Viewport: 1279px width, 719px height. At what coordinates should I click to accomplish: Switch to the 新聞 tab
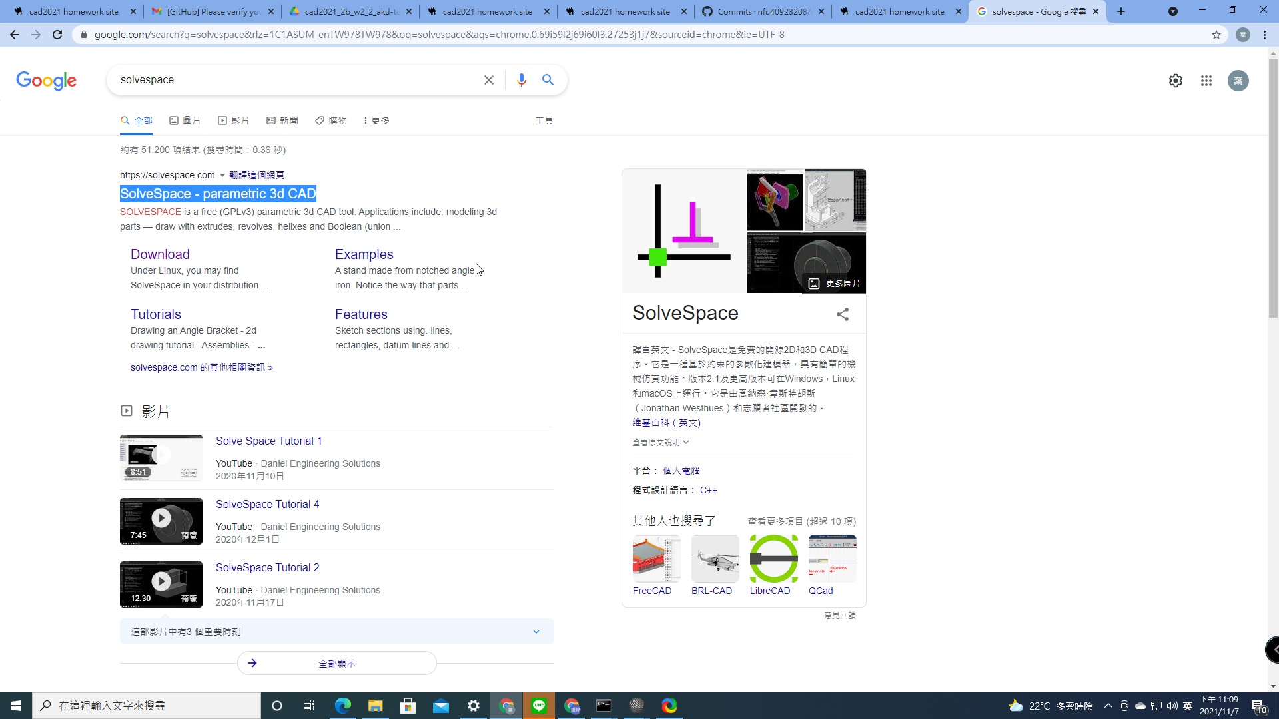(x=282, y=120)
